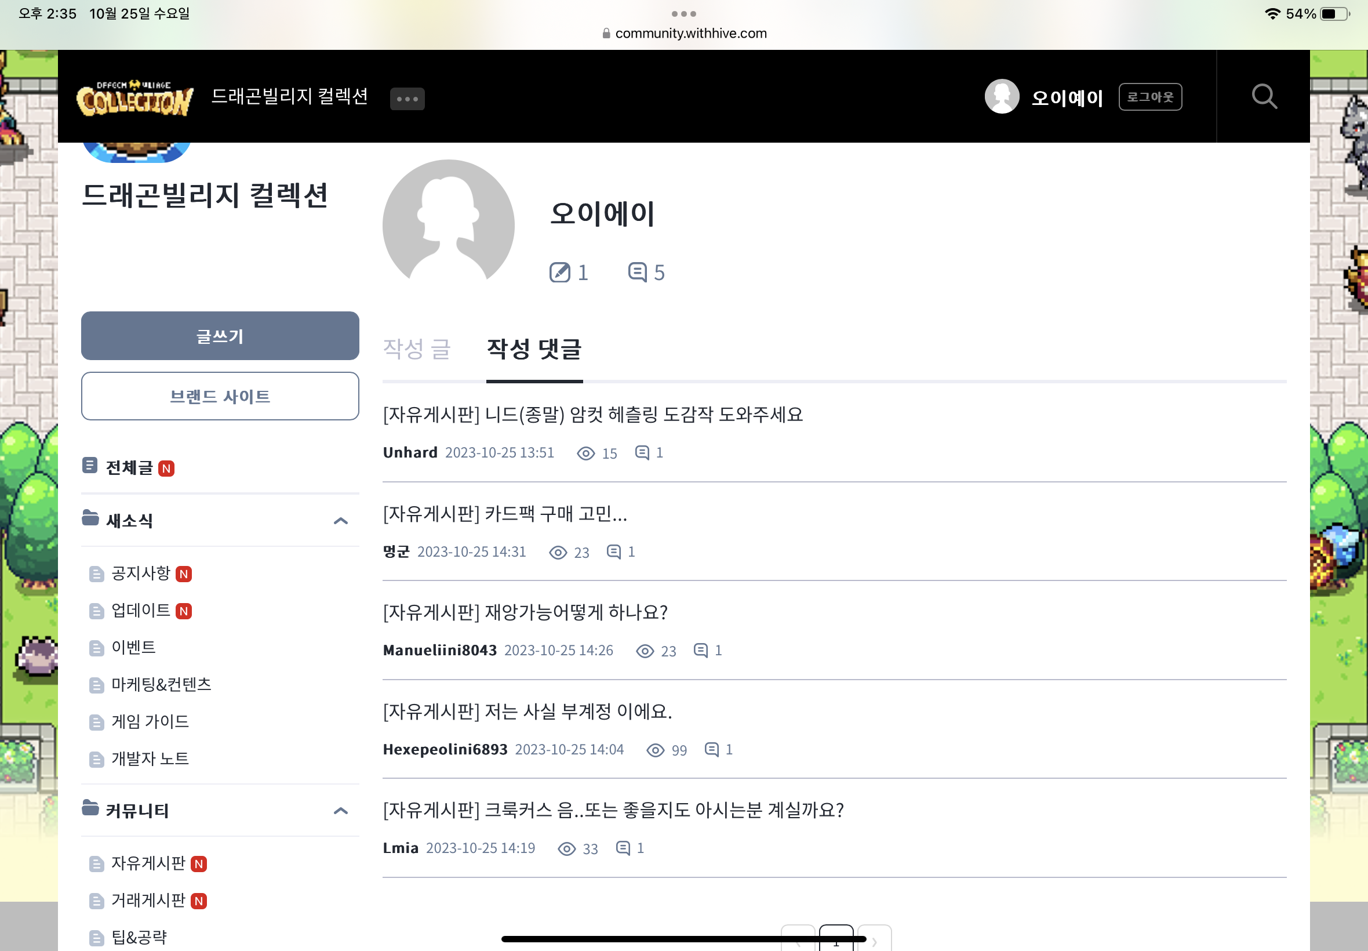
Task: Open the three-dot menu next to site title
Action: pyautogui.click(x=407, y=99)
